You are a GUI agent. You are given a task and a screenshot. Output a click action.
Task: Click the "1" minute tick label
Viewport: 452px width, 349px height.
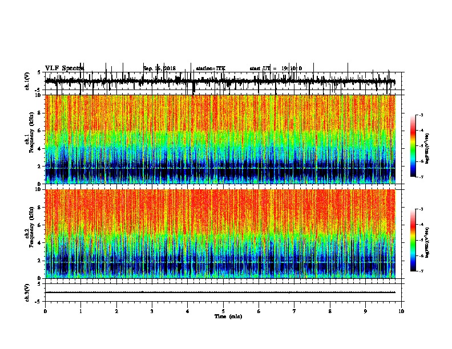tap(80, 311)
